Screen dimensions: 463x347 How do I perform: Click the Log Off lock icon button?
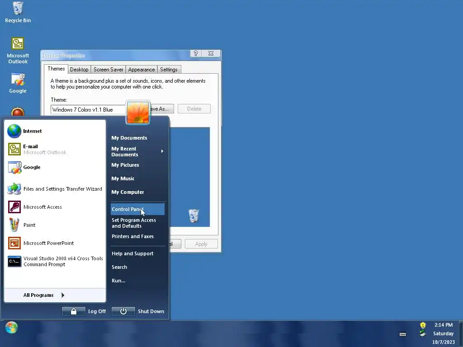(74, 311)
